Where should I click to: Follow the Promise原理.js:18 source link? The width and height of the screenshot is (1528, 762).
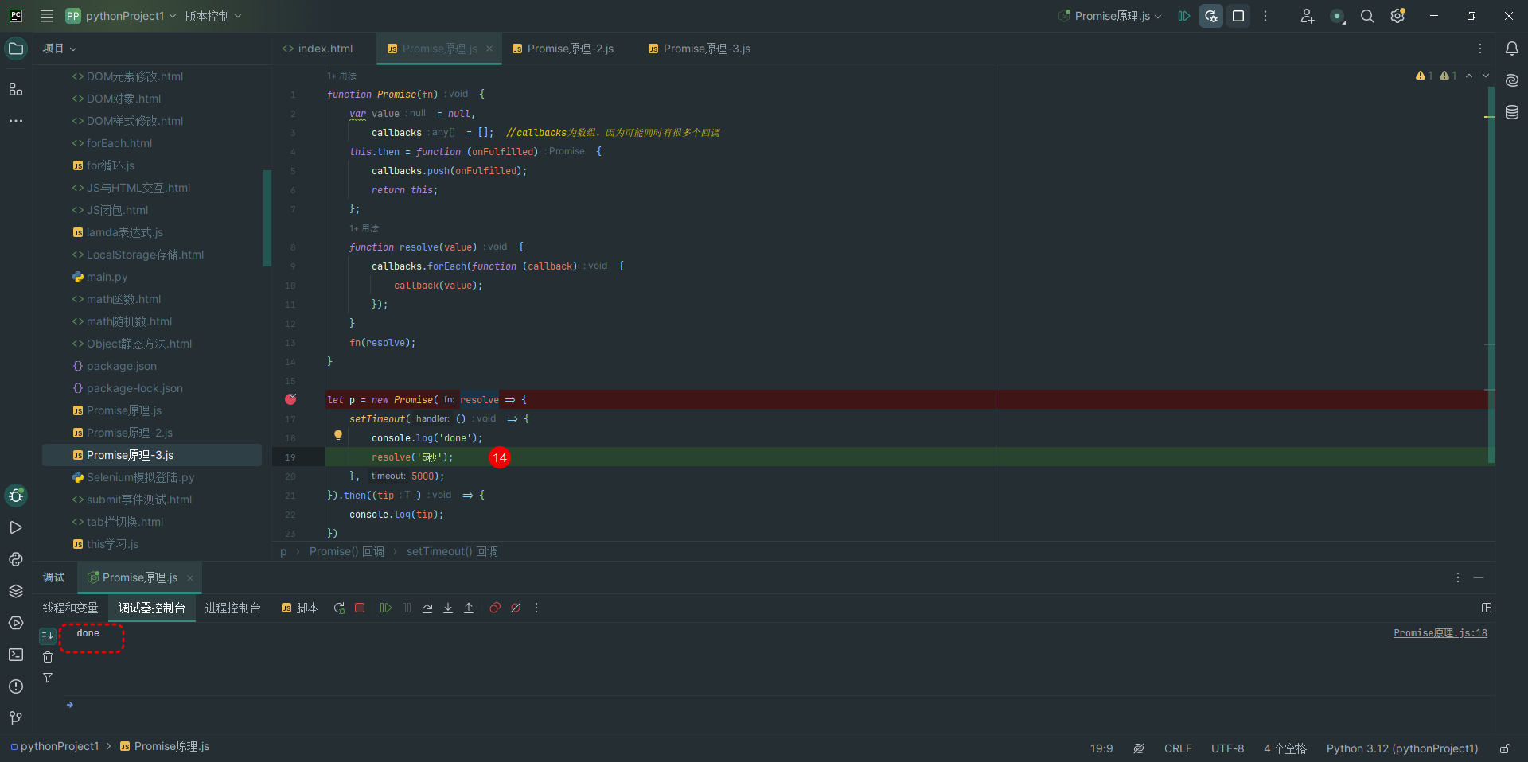(1440, 633)
